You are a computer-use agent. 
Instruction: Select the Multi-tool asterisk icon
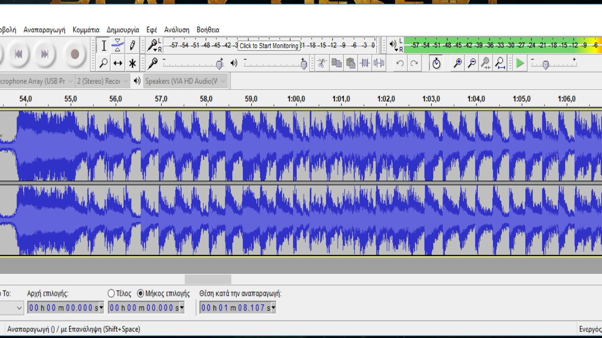[x=133, y=63]
